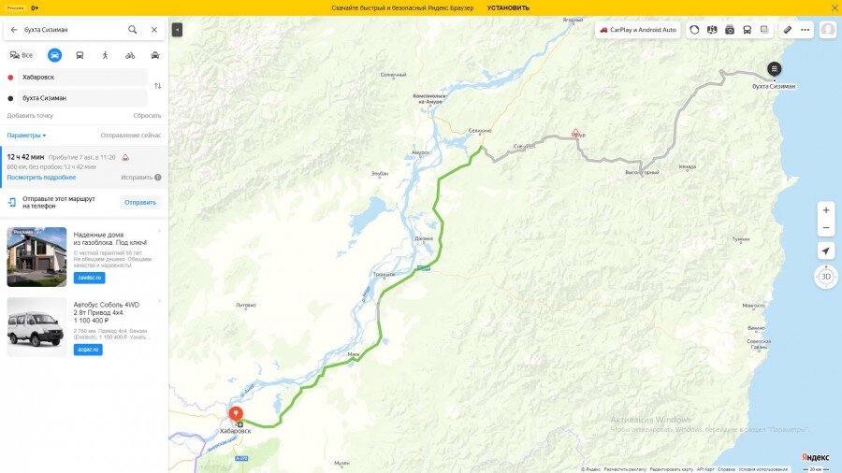Image resolution: width=842 pixels, height=473 pixels.
Task: Choose the bicycle route mode icon
Action: (130, 55)
